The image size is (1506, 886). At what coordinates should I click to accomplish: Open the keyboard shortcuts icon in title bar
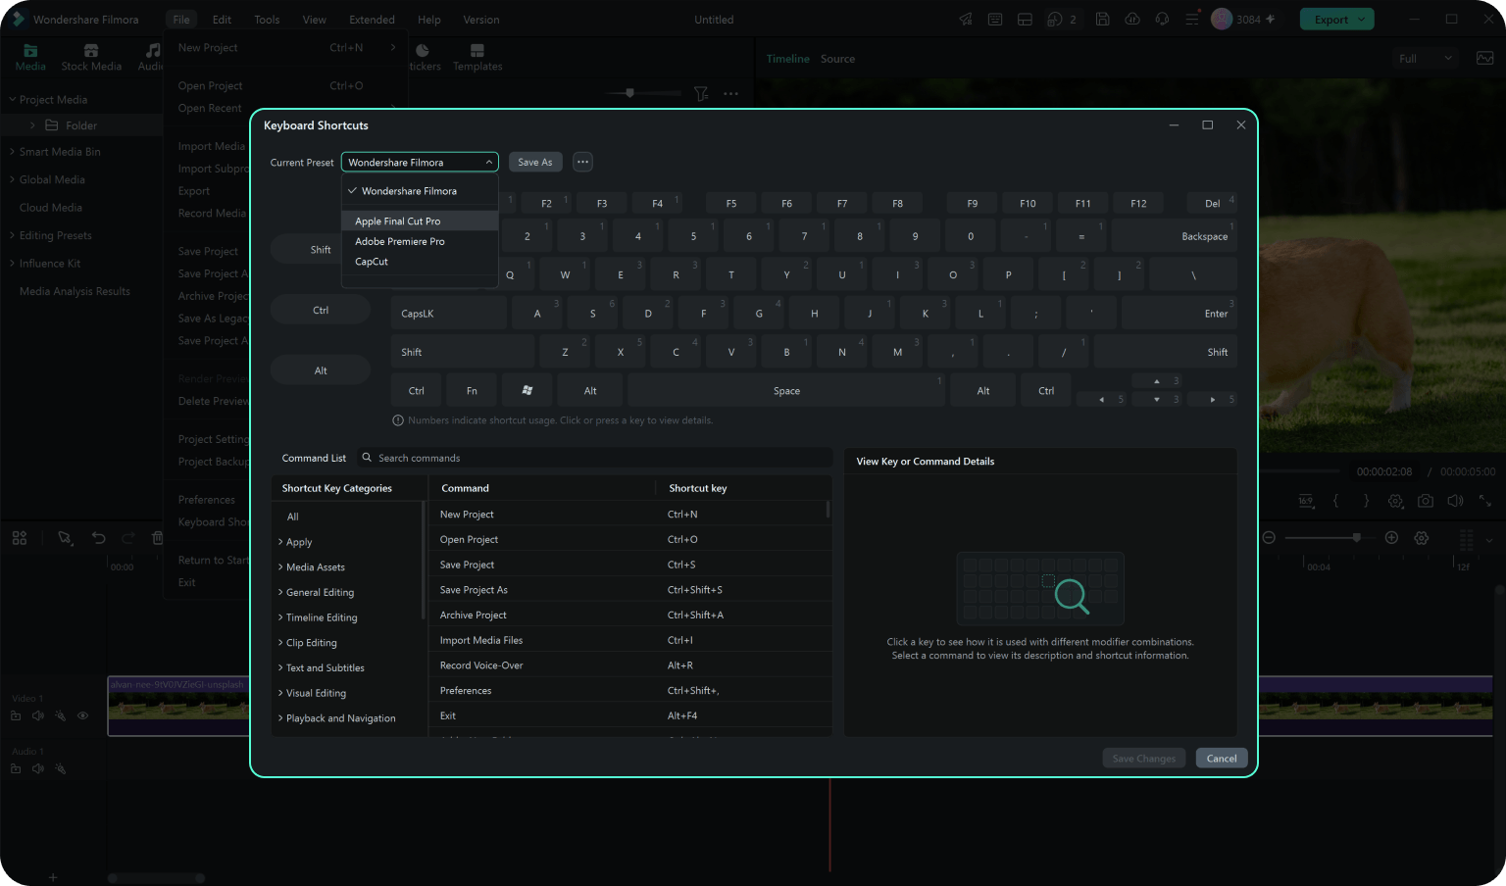(995, 20)
